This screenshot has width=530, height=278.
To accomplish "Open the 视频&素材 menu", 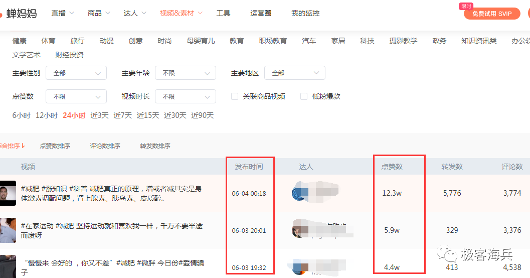I will click(x=181, y=13).
